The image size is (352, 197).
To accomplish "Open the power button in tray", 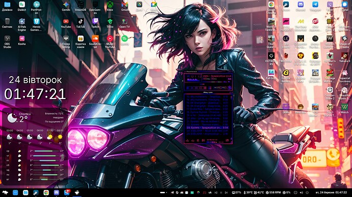I will 307,192.
